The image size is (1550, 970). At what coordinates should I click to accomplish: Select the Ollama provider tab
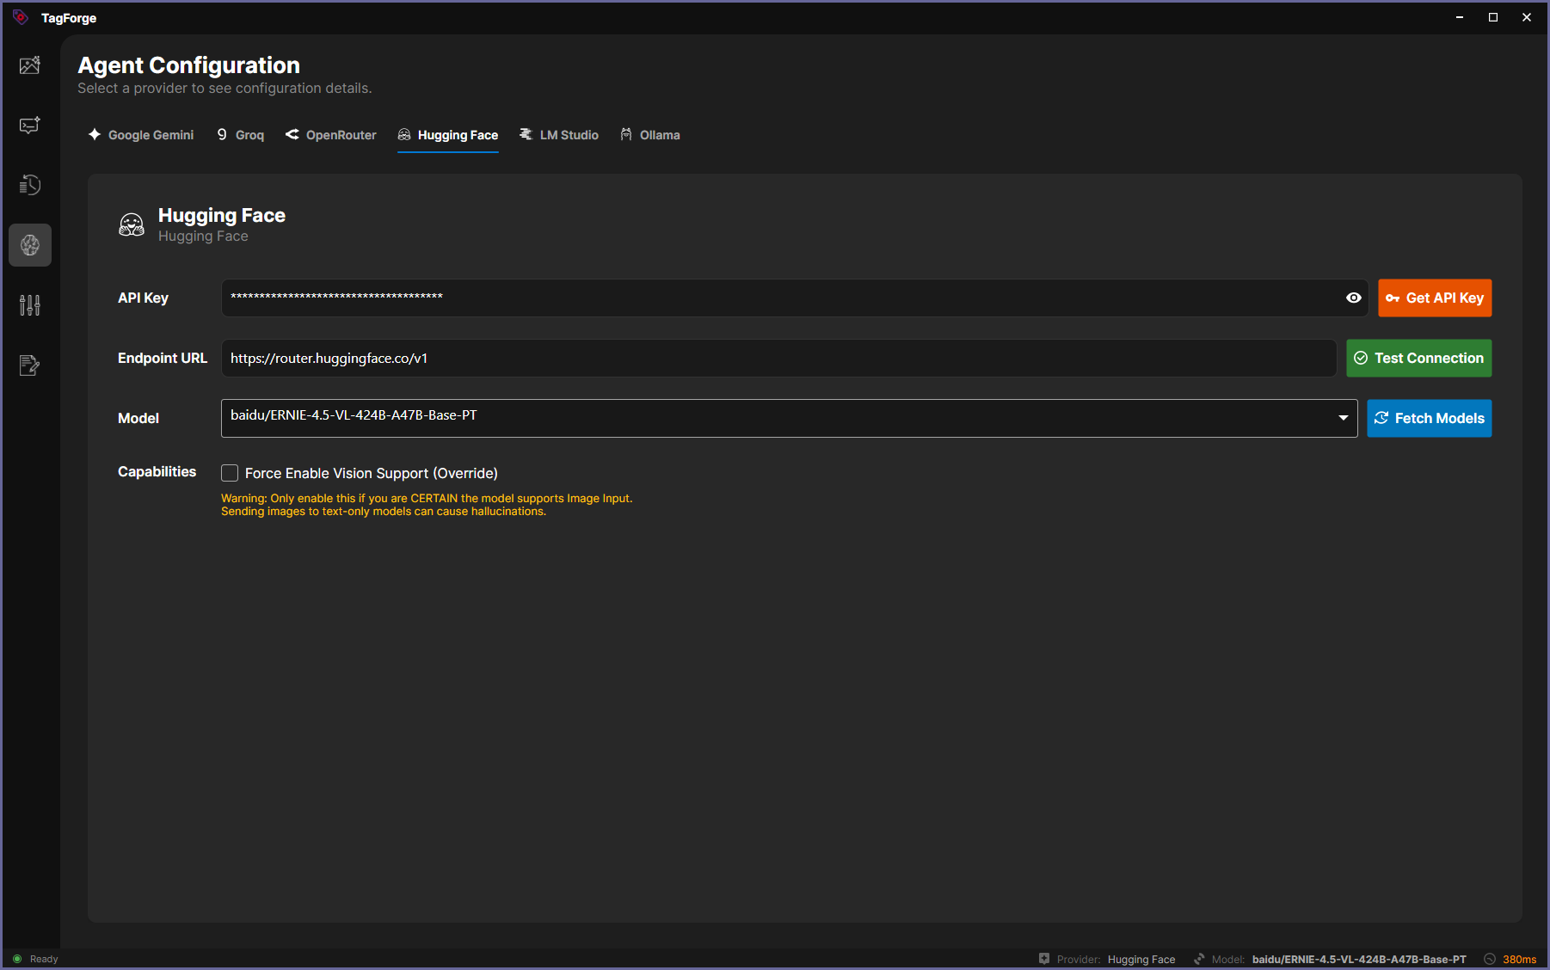point(650,135)
